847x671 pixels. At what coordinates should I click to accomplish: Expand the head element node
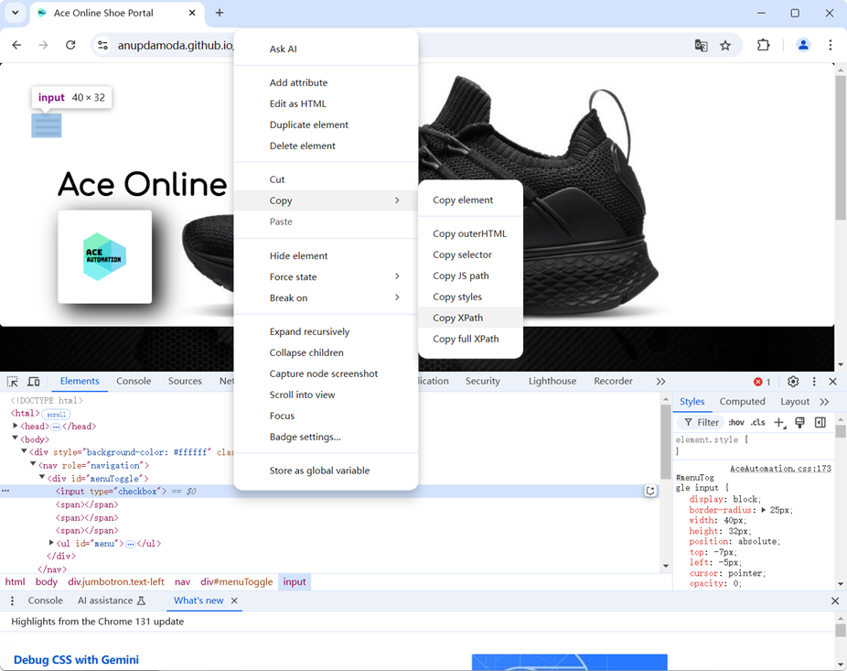[x=16, y=426]
